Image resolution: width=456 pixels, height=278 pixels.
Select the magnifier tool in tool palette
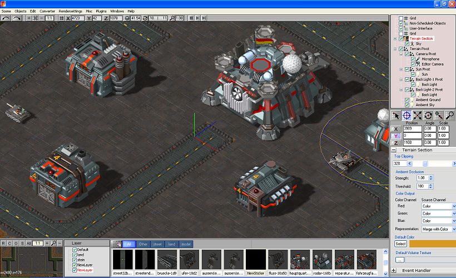[x=449, y=116]
